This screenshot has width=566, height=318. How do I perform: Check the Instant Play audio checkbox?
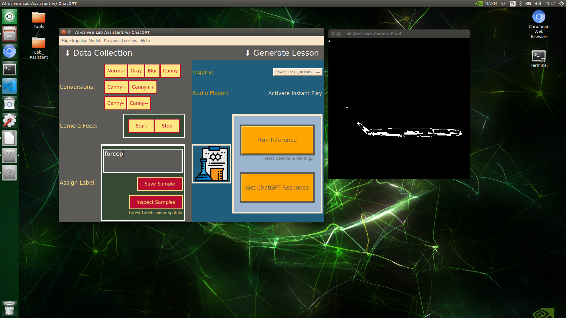(x=264, y=93)
